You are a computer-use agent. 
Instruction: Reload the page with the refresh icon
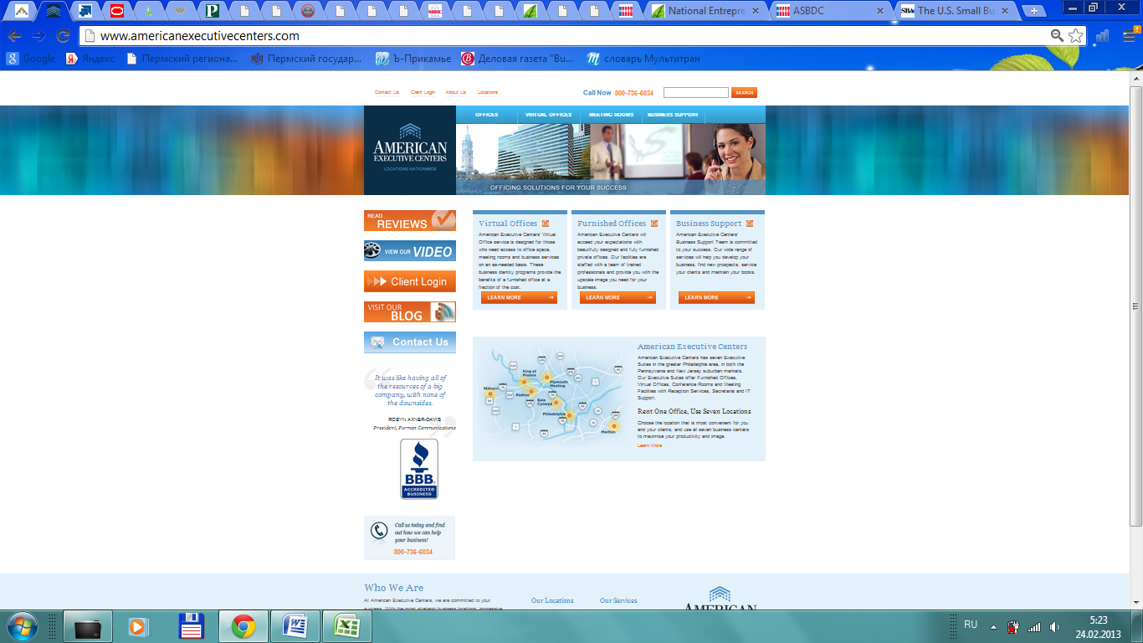tap(63, 36)
